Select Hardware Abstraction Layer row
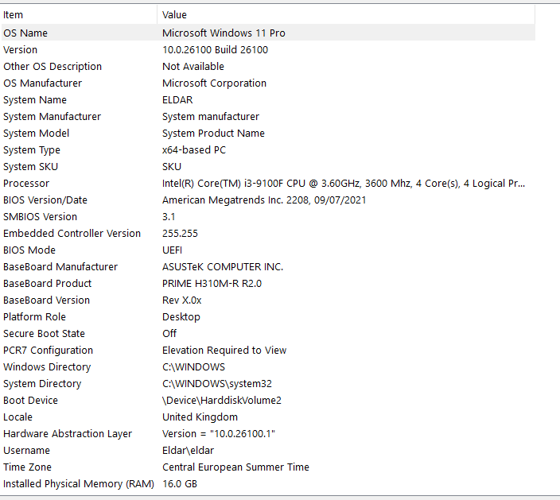The image size is (560, 500). pyautogui.click(x=268, y=433)
